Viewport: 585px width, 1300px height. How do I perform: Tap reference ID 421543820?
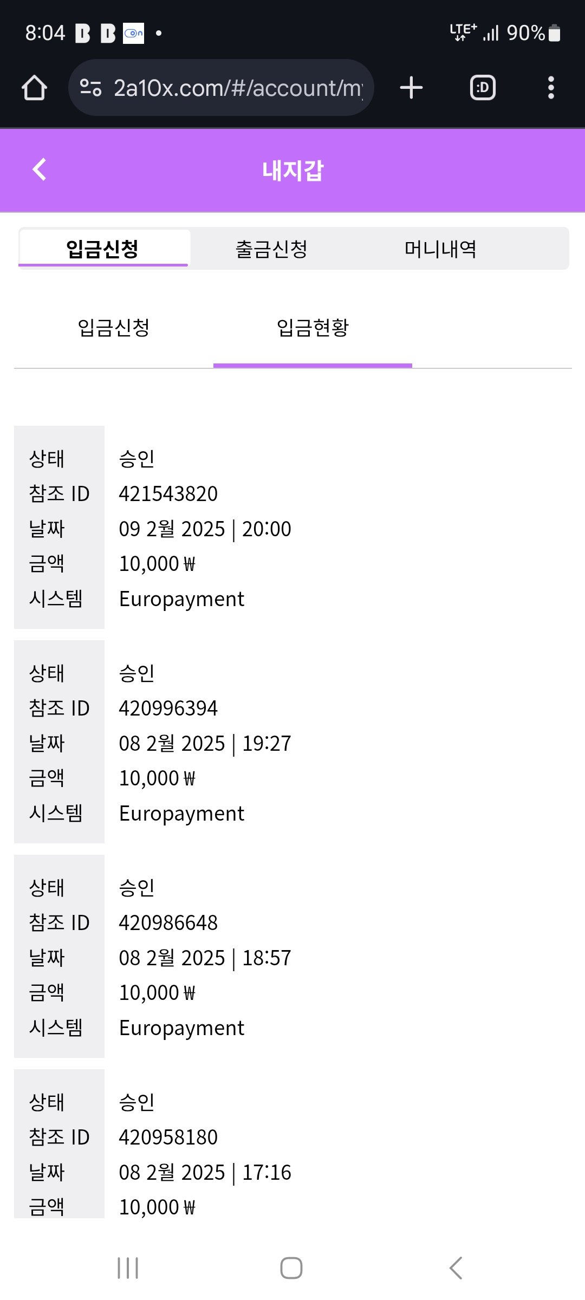pyautogui.click(x=168, y=494)
